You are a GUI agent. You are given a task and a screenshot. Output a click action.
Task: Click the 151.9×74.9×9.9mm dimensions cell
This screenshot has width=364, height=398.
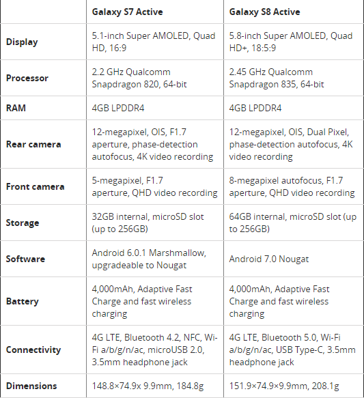click(x=294, y=386)
